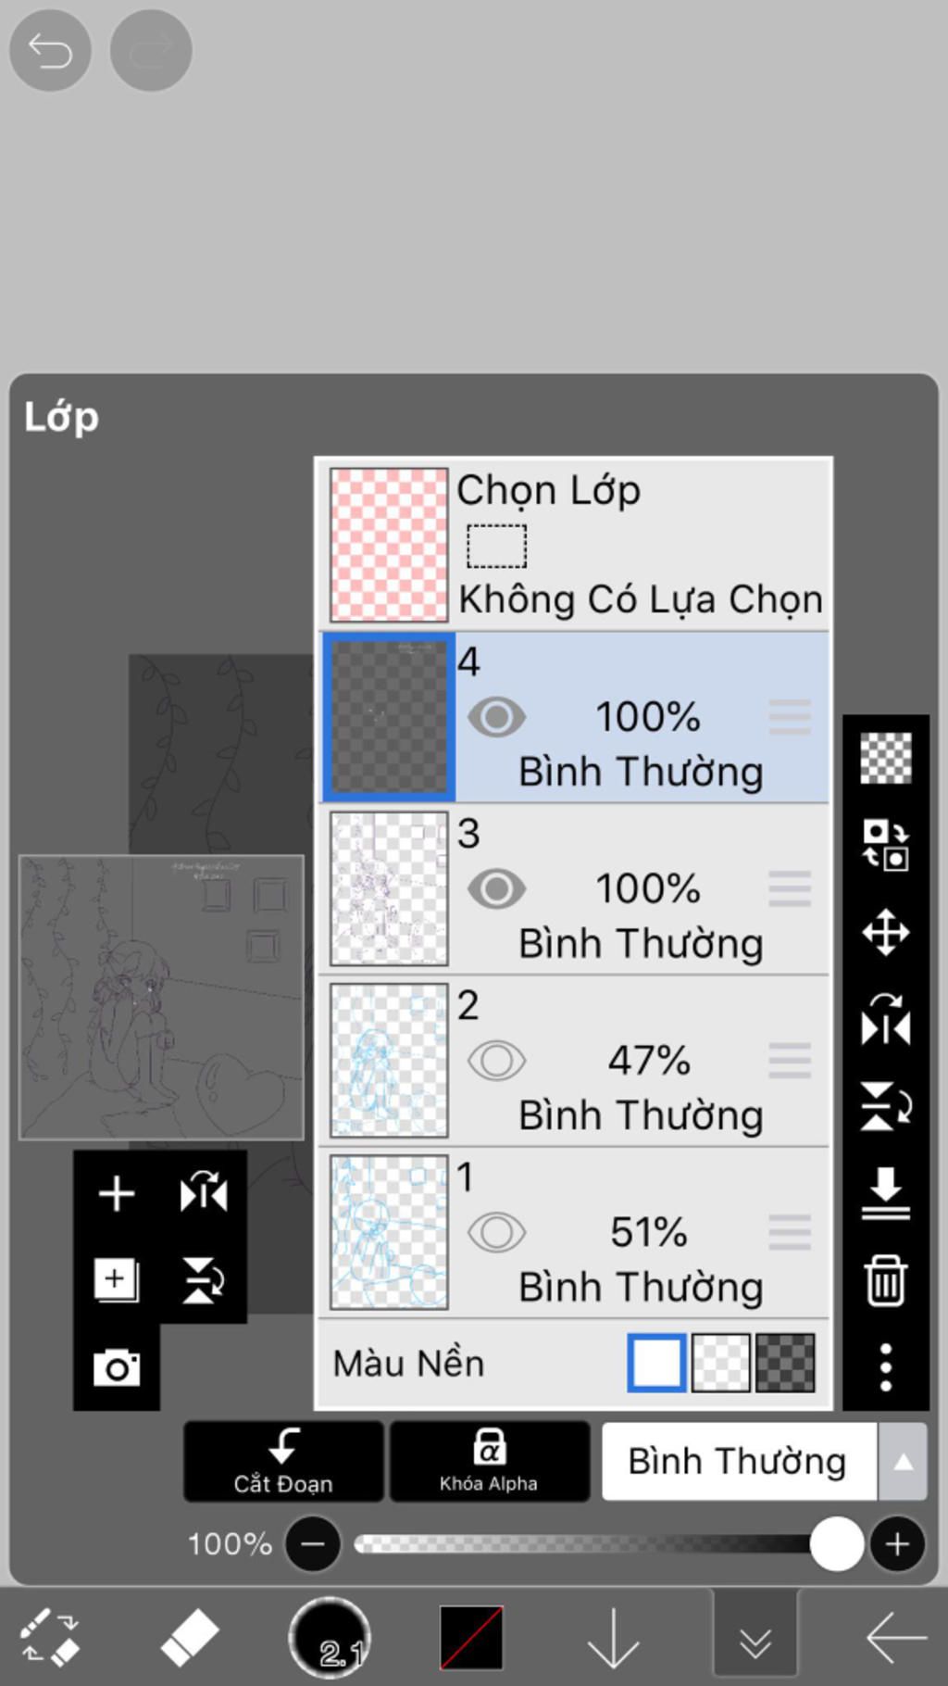Select the move/transform layer tool
Image resolution: width=948 pixels, height=1686 pixels.
click(885, 932)
